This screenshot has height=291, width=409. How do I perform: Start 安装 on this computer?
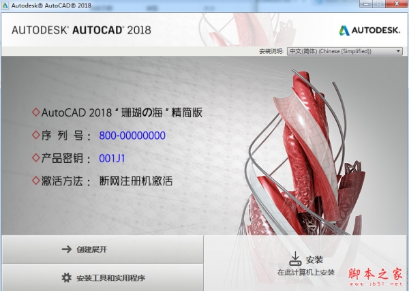[x=305, y=263]
